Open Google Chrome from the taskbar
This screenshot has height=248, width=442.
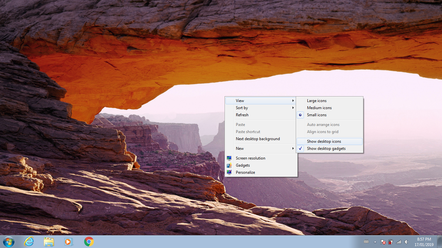88,242
